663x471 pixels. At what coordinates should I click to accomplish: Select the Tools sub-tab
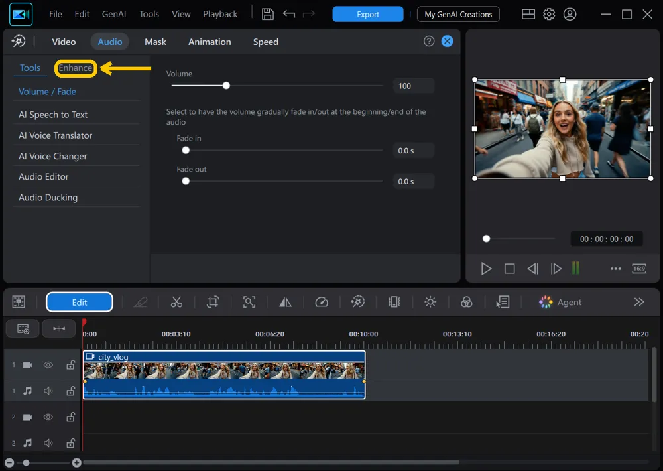pyautogui.click(x=30, y=68)
